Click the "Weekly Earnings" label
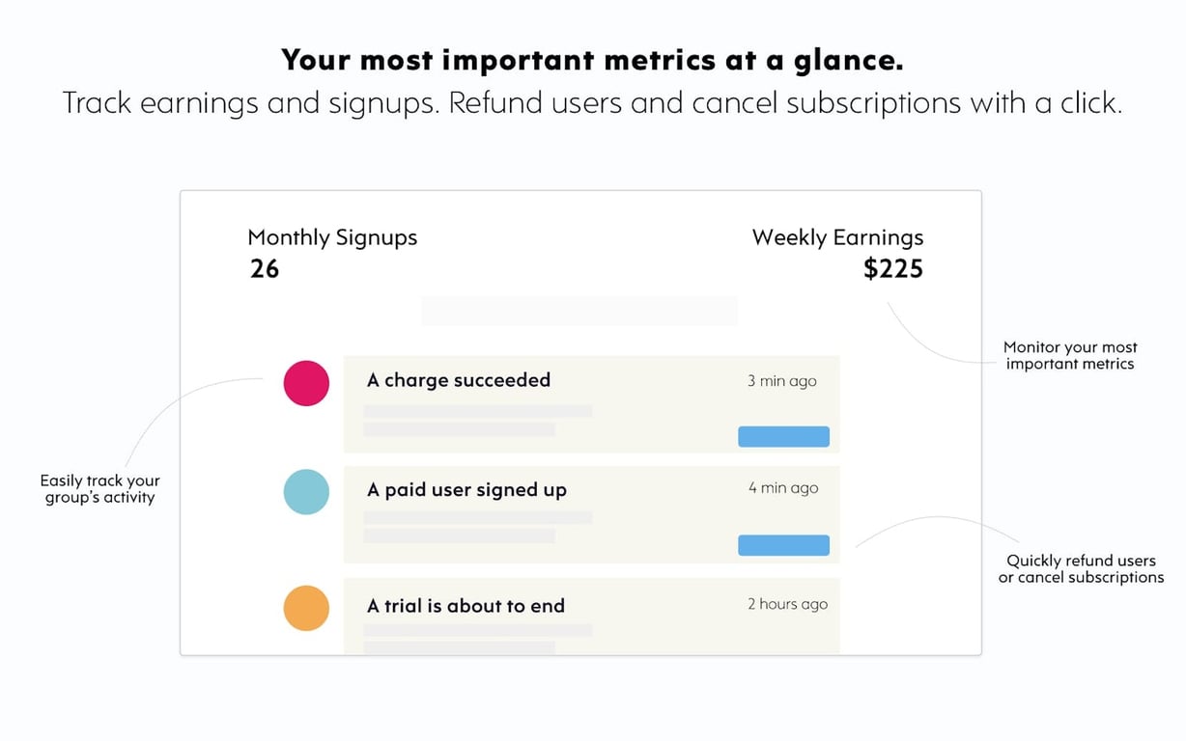Screen dimensions: 1186x741 (837, 237)
